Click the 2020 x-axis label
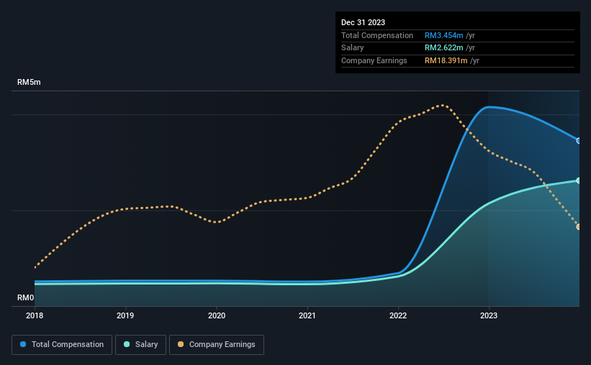Viewport: 591px width, 365px height. click(217, 315)
